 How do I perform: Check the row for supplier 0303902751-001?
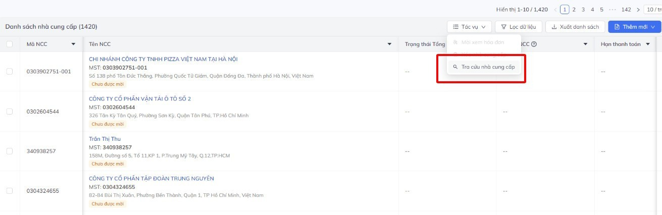tap(10, 72)
